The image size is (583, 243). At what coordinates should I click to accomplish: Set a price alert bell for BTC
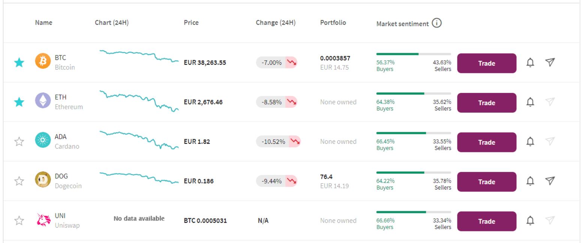pos(529,63)
